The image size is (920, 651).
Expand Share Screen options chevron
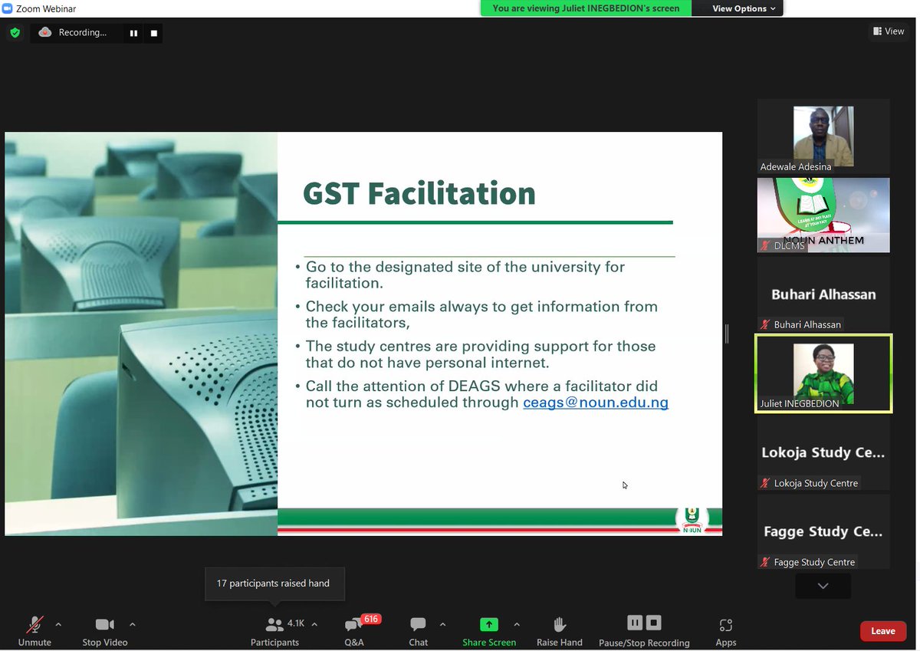517,624
